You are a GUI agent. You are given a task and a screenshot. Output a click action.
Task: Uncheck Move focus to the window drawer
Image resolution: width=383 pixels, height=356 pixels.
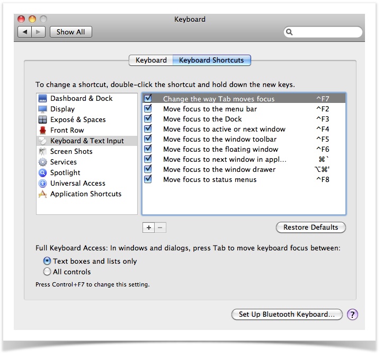tap(148, 169)
